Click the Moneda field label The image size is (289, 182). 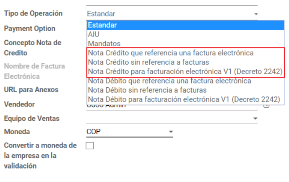coord(17,132)
